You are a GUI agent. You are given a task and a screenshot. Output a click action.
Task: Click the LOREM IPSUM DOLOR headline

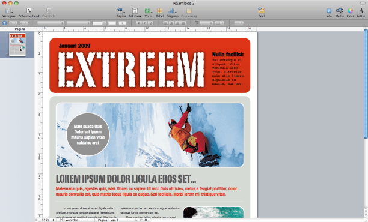pos(126,179)
